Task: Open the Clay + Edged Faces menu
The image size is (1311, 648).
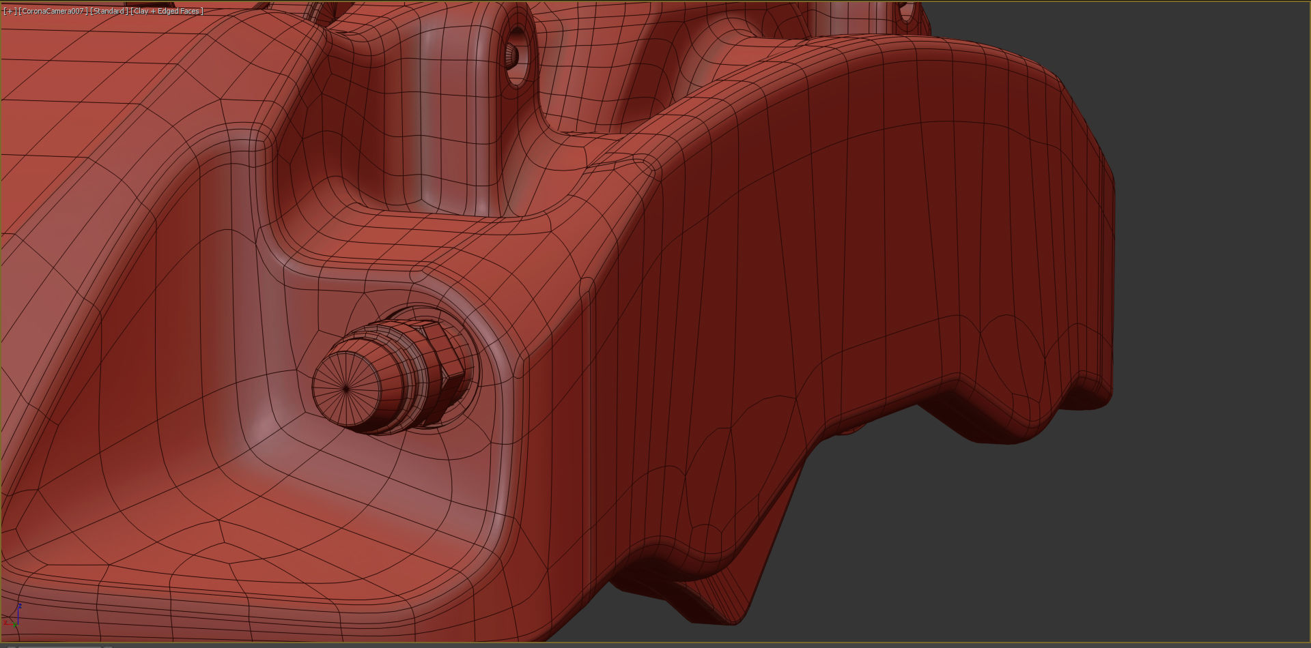Action: tap(167, 11)
